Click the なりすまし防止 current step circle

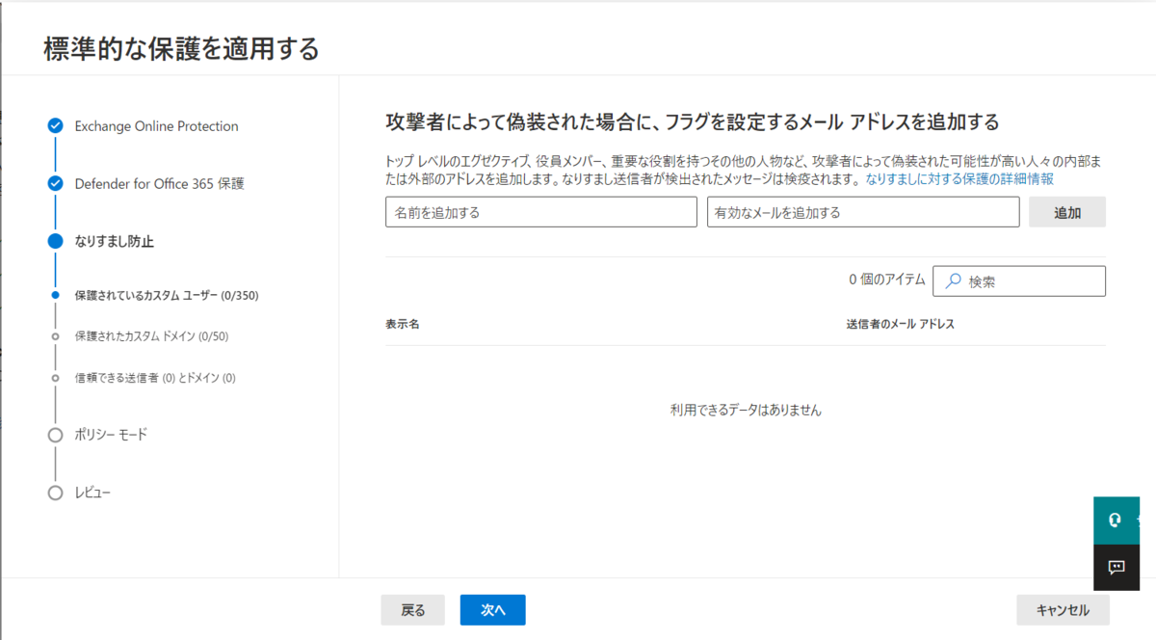point(55,241)
